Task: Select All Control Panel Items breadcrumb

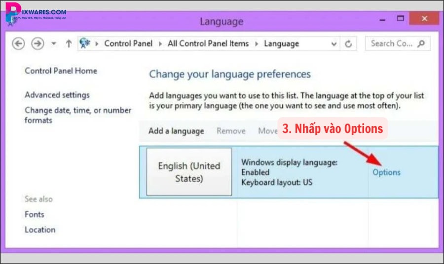Action: pyautogui.click(x=208, y=44)
